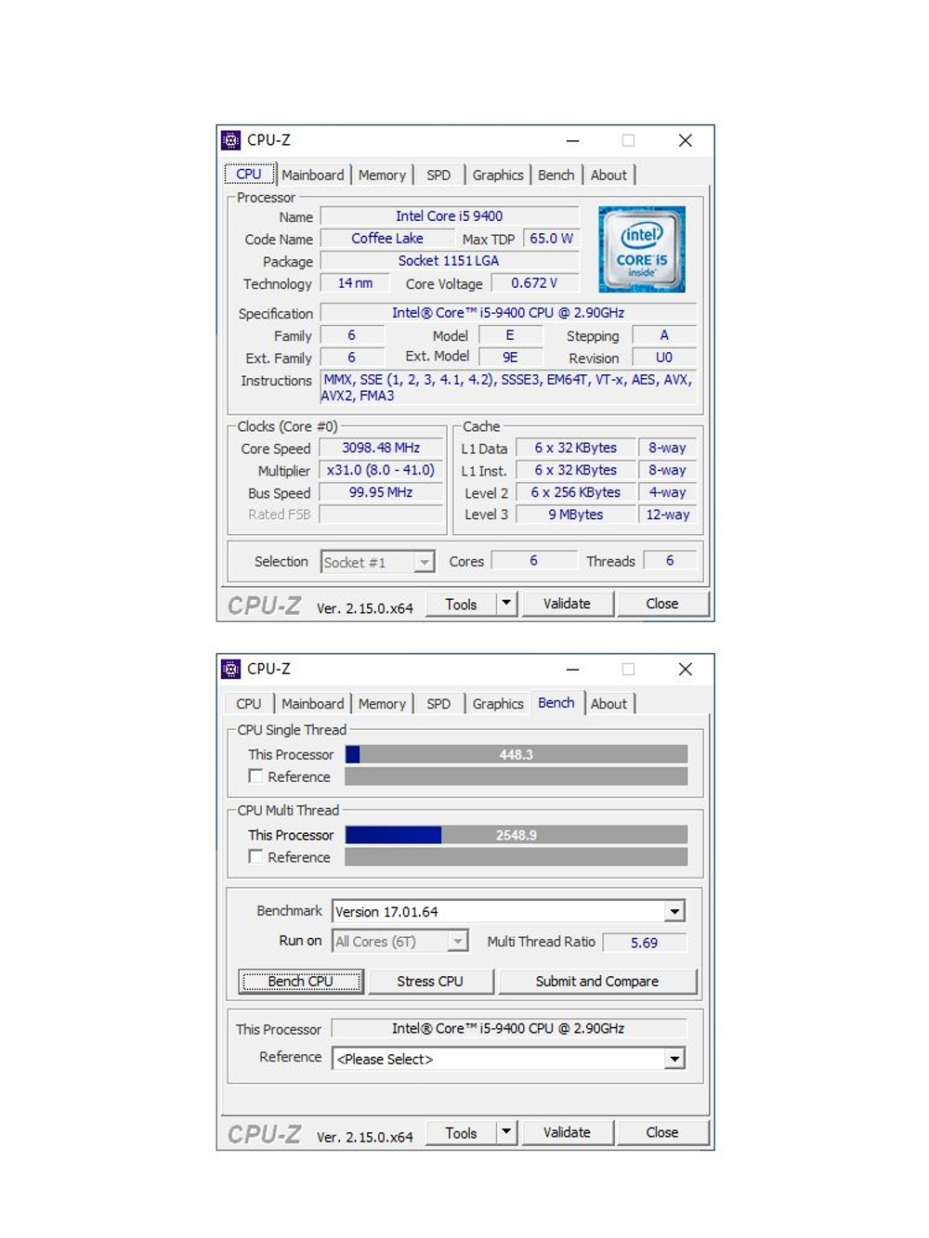This screenshot has height=1238, width=929.
Task: Open Tools dropdown arrow in upper CPU-Z window
Action: point(506,604)
